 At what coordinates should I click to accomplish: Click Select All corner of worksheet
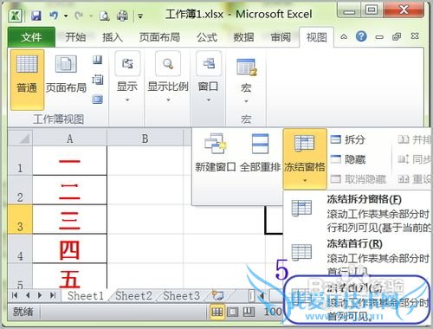(20, 138)
